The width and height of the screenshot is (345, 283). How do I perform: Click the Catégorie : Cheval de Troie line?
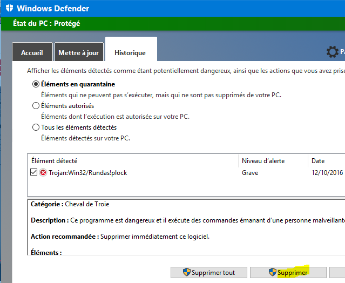pyautogui.click(x=70, y=204)
